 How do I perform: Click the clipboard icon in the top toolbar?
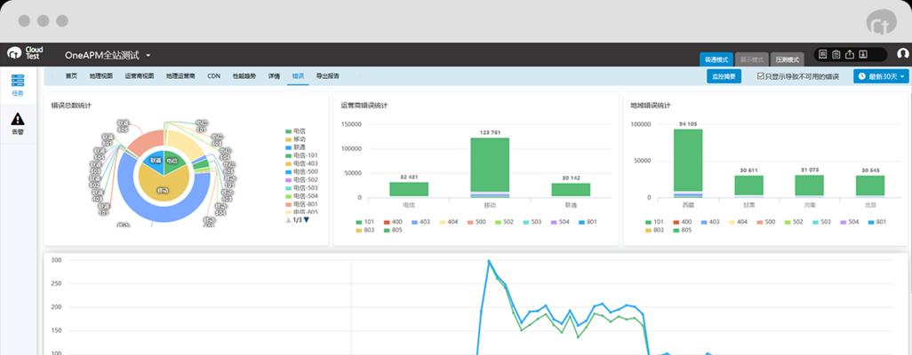pyautogui.click(x=836, y=54)
